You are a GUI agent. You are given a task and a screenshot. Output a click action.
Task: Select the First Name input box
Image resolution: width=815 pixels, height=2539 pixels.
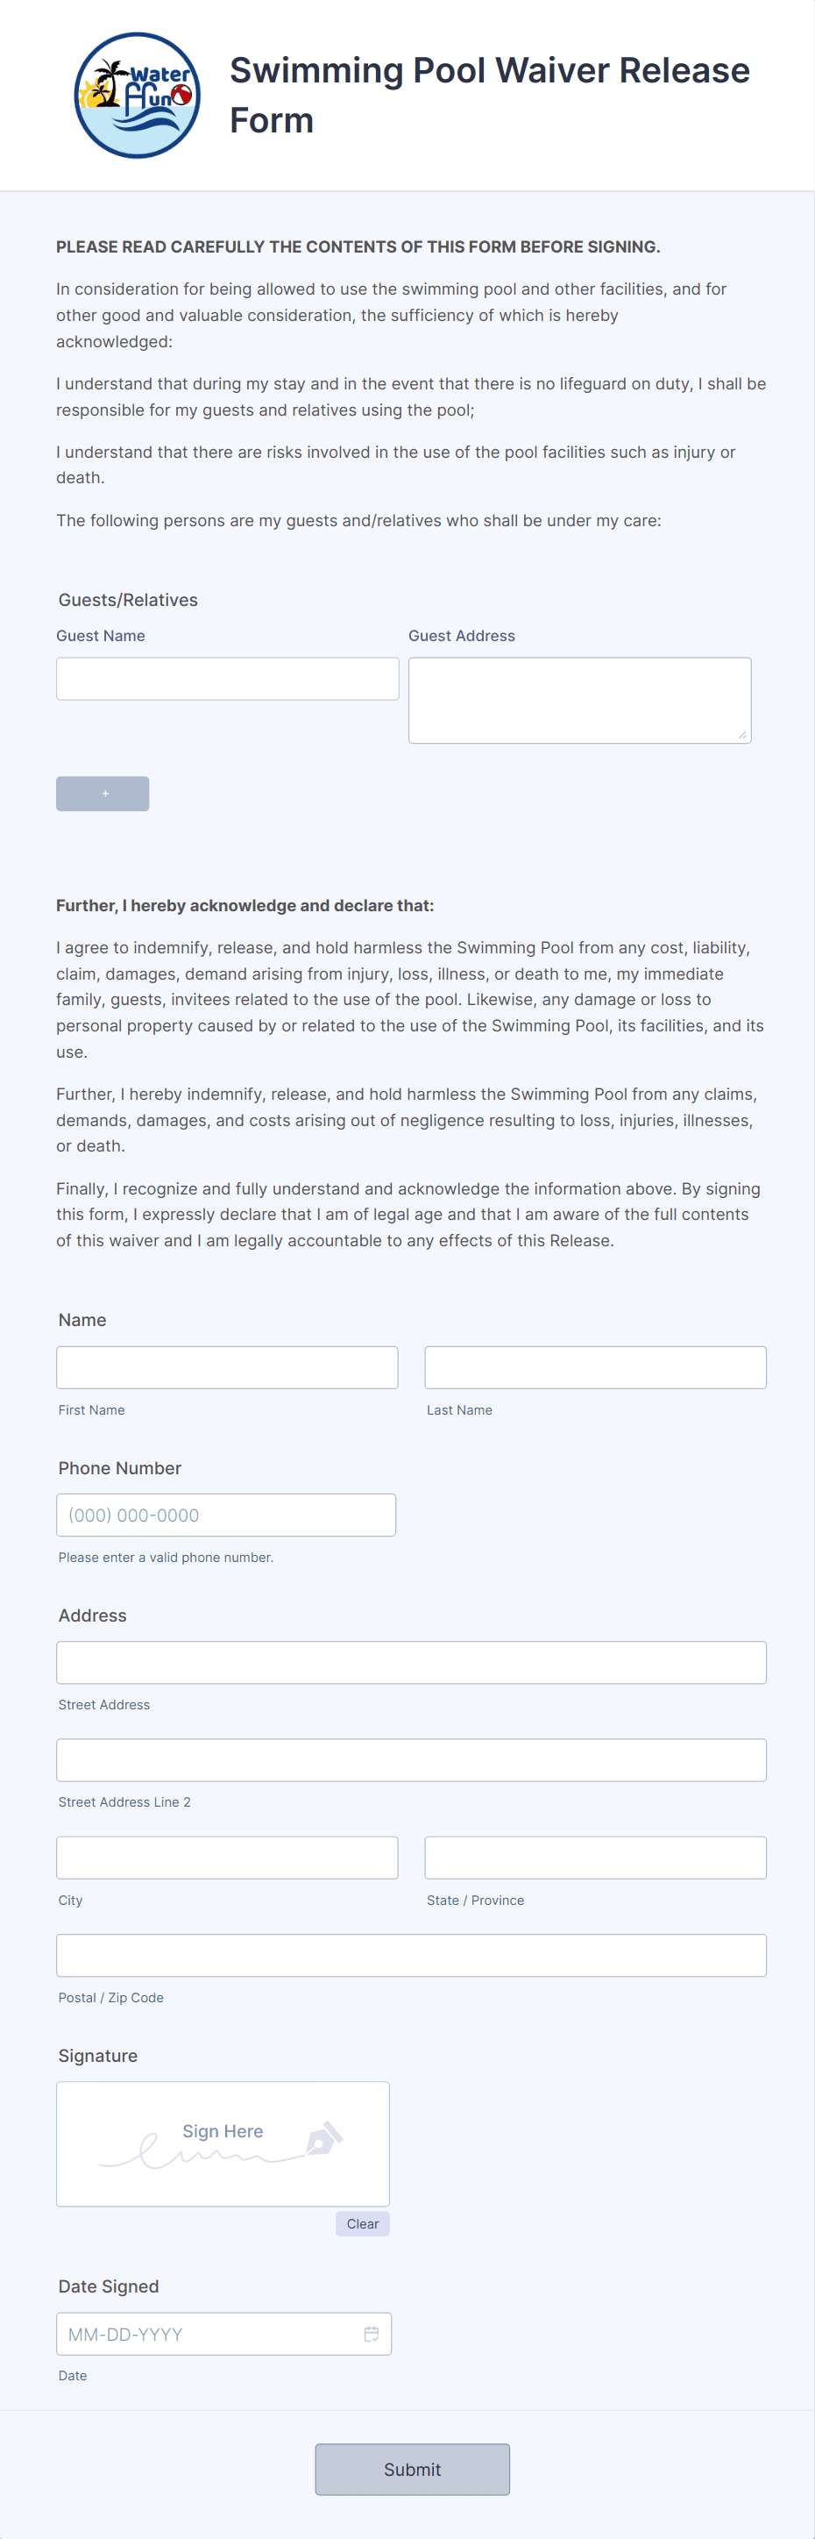pos(227,1367)
